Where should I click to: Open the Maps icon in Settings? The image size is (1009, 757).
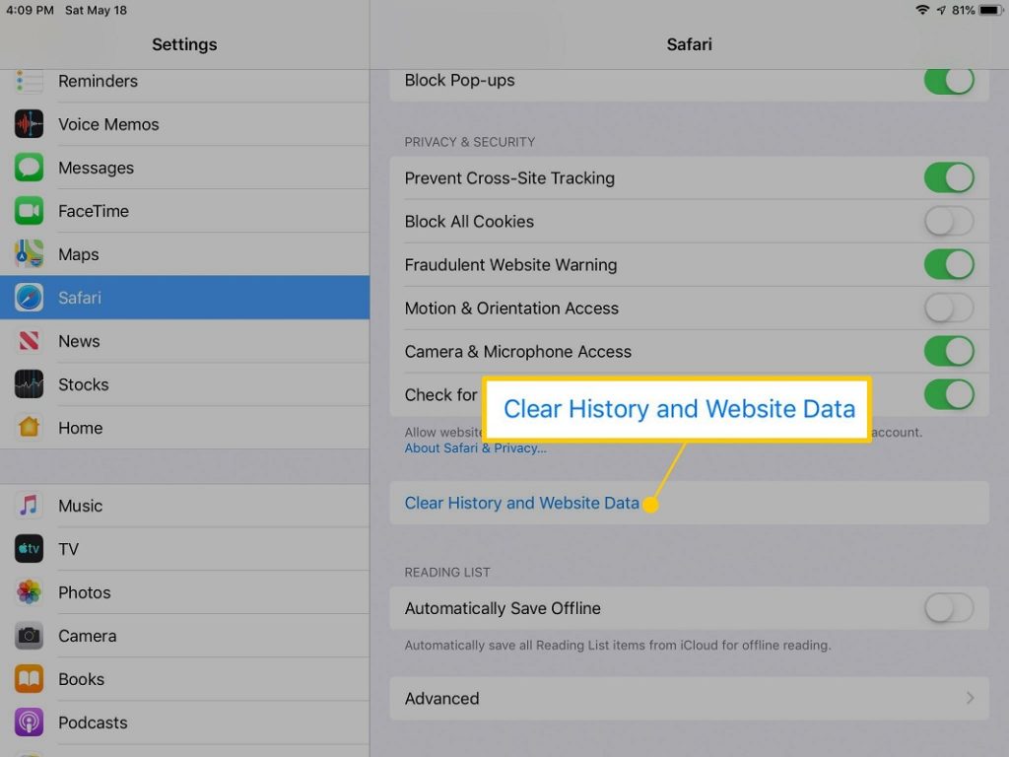click(29, 254)
